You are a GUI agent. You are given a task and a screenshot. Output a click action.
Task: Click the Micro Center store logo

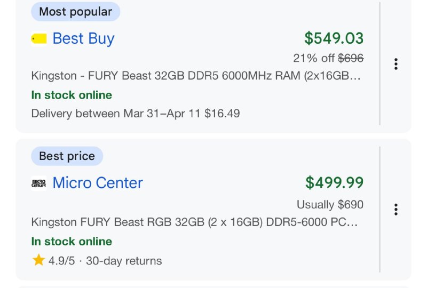[x=39, y=183]
